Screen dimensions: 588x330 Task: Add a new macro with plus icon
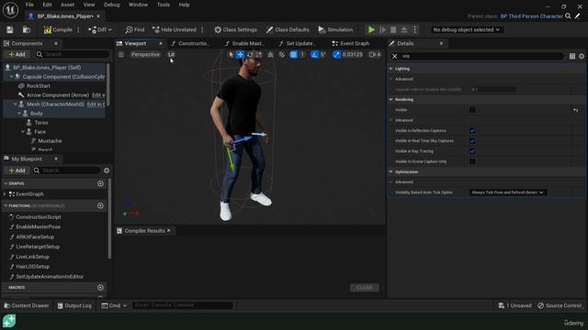tap(100, 288)
